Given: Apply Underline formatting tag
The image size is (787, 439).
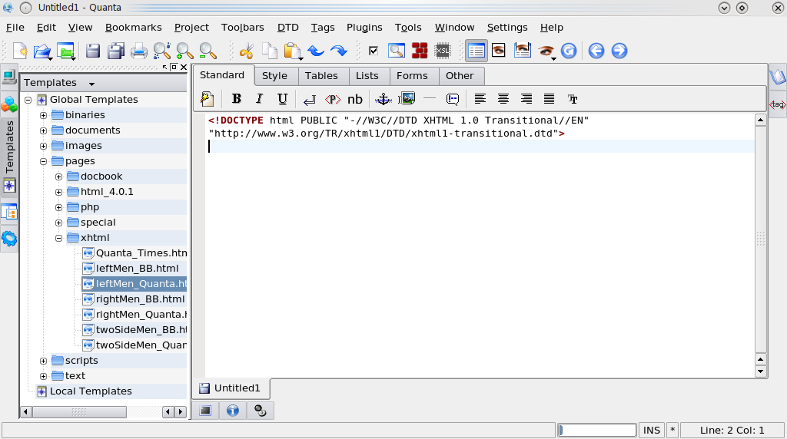Looking at the screenshot, I should tap(283, 99).
